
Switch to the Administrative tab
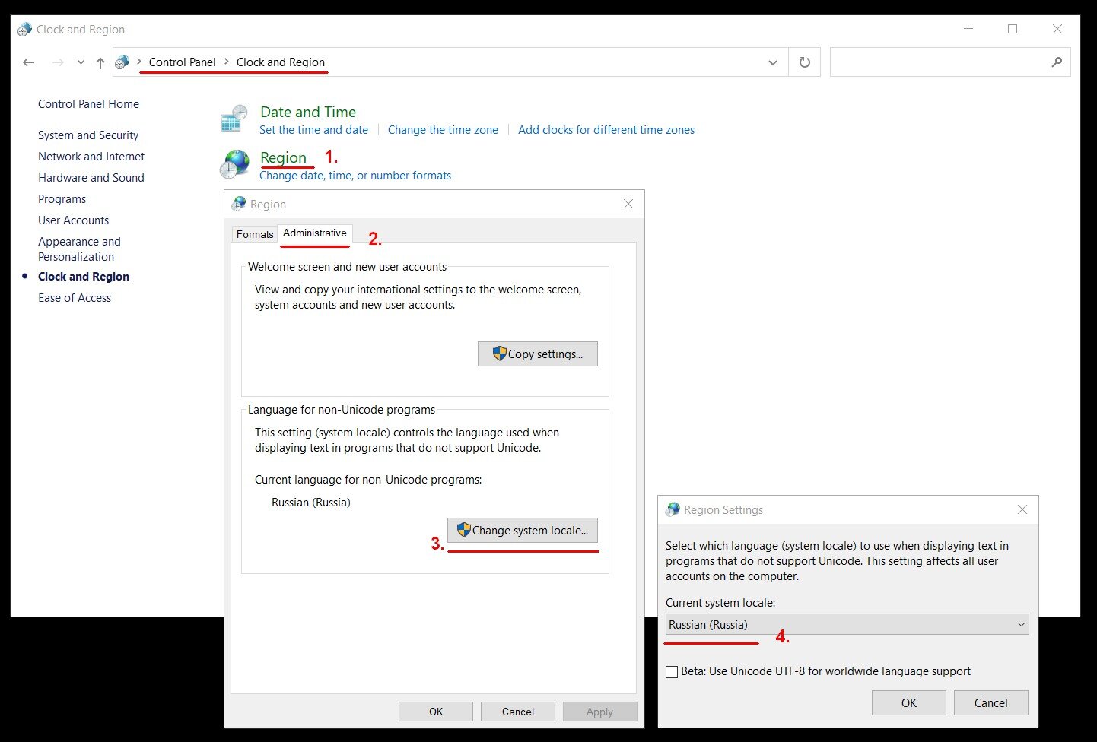(x=315, y=233)
